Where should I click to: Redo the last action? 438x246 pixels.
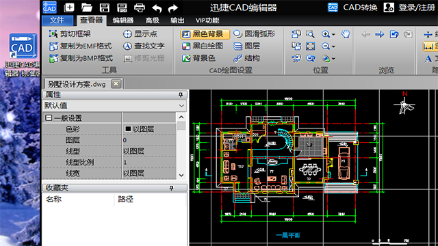[x=173, y=8]
